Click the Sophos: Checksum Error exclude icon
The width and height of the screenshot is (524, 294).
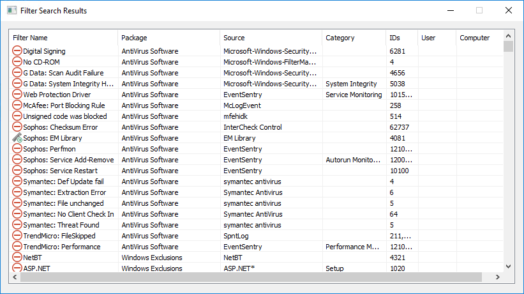(17, 127)
